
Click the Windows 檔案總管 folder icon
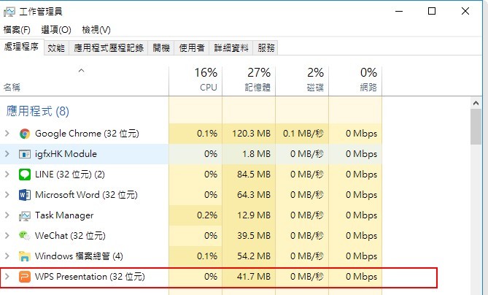25,256
